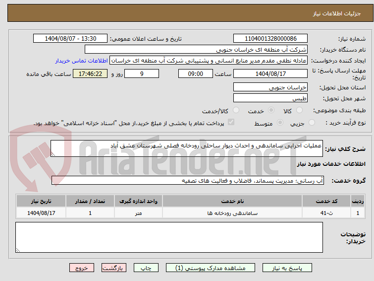The height and width of the screenshot is (281, 374).
Task: Click the خروج exit button
Action: [82, 268]
